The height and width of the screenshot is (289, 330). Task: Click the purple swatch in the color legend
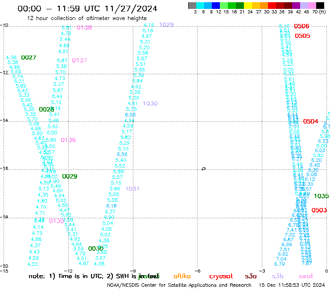click(x=296, y=5)
